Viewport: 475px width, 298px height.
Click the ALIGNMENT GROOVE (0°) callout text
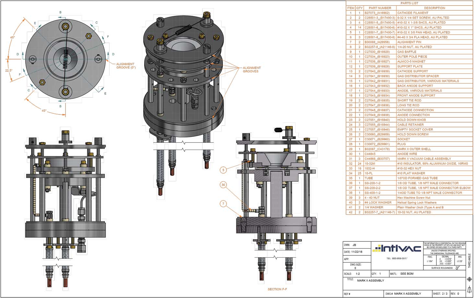tap(125, 66)
